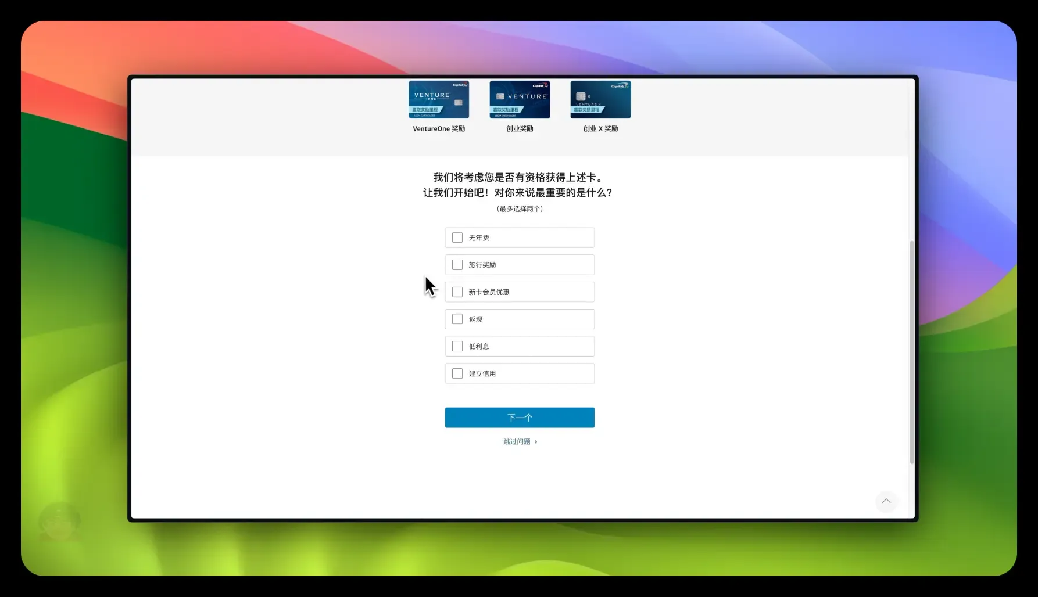The width and height of the screenshot is (1038, 597).
Task: Click the 创业奖励 card label
Action: [520, 129]
